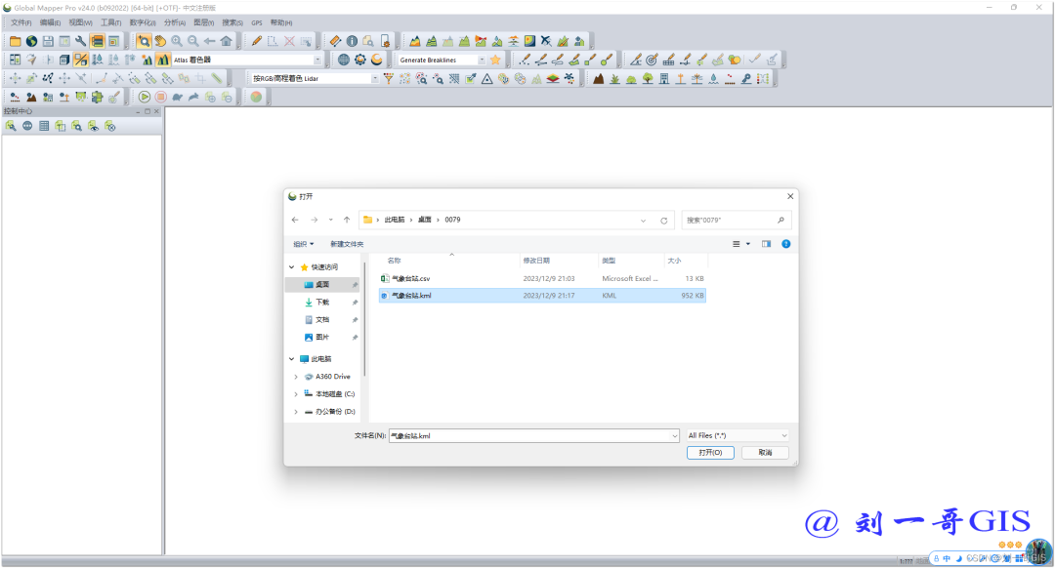The height and width of the screenshot is (568, 1055).
Task: Open the 组织 dropdown in dialog
Action: pyautogui.click(x=304, y=244)
